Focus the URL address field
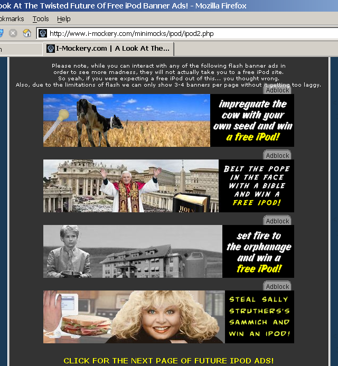Image resolution: width=338 pixels, height=366 pixels. [187, 33]
